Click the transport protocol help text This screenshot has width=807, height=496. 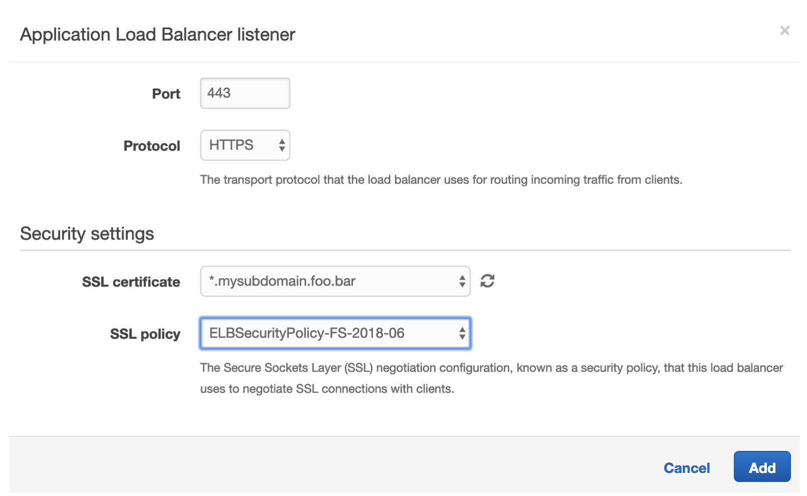(441, 180)
